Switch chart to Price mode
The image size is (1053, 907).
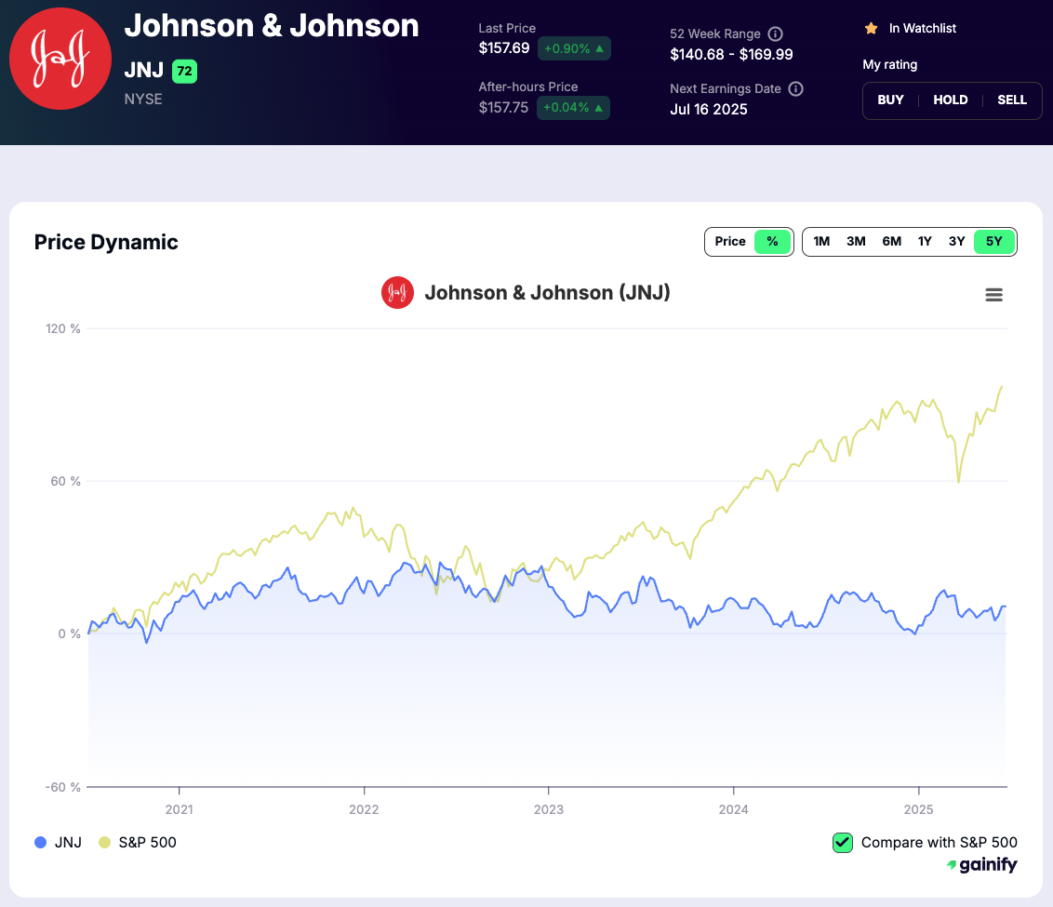730,242
